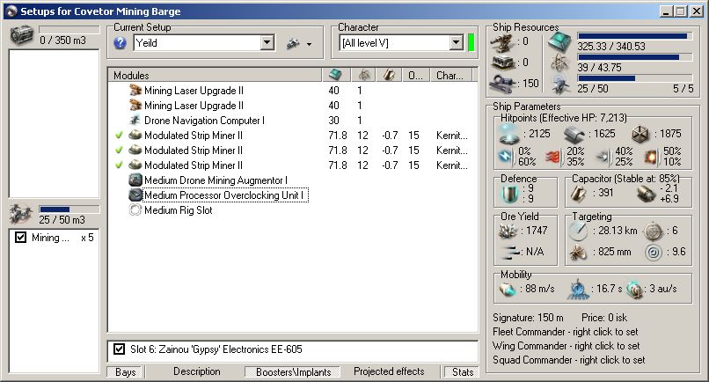
Task: Switch to the Projected effects tab
Action: [389, 371]
